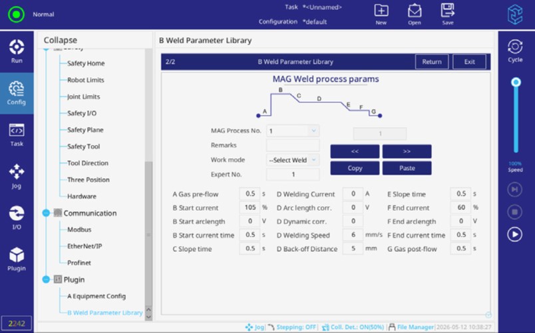Click Collapse header of navigation panel
Image resolution: width=535 pixels, height=333 pixels.
click(x=61, y=40)
